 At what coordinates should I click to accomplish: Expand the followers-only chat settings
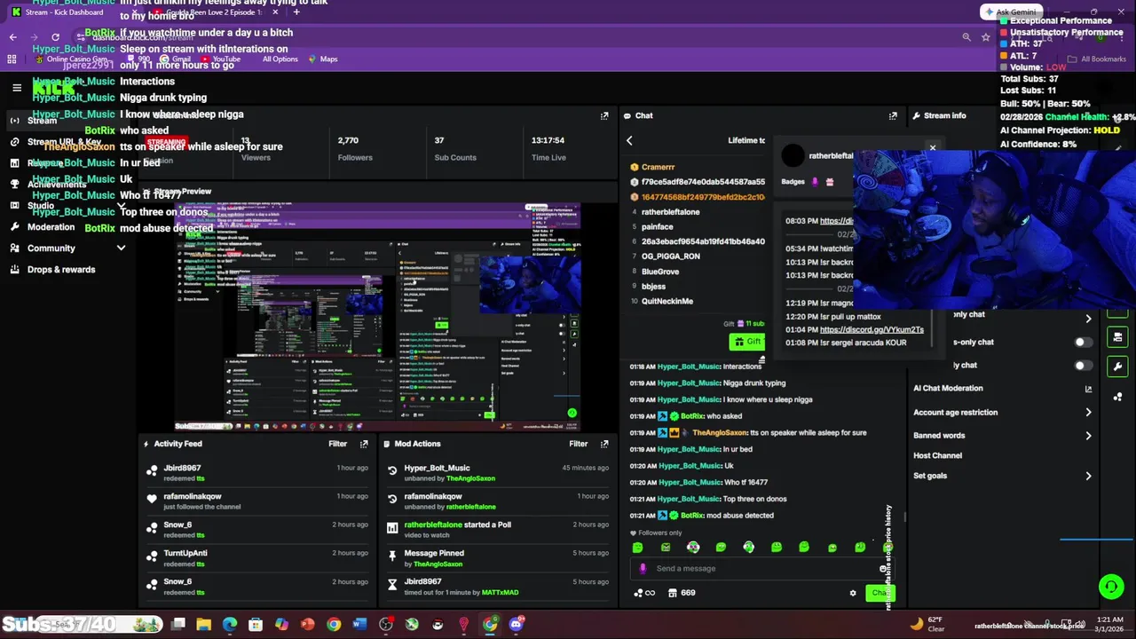[x=1088, y=319]
